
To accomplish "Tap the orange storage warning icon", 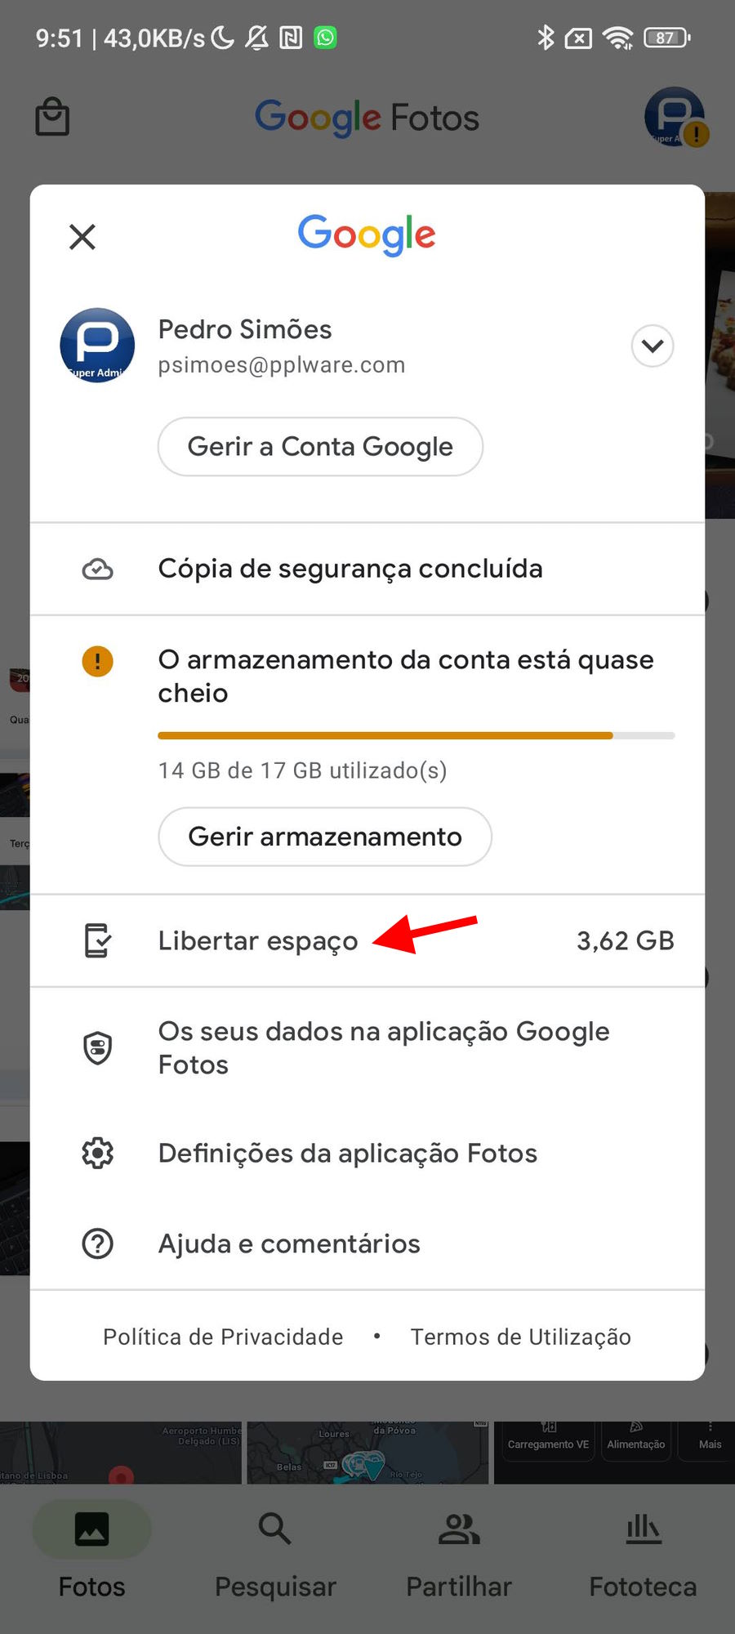I will pos(98,661).
